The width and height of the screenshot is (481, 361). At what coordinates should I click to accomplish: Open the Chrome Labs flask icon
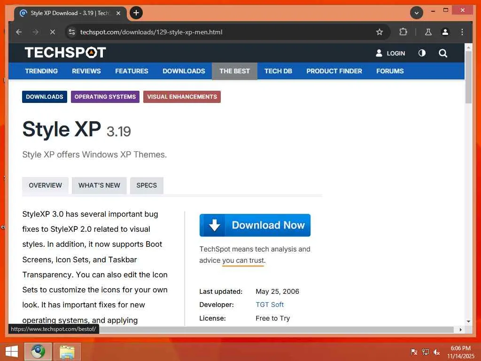428,32
